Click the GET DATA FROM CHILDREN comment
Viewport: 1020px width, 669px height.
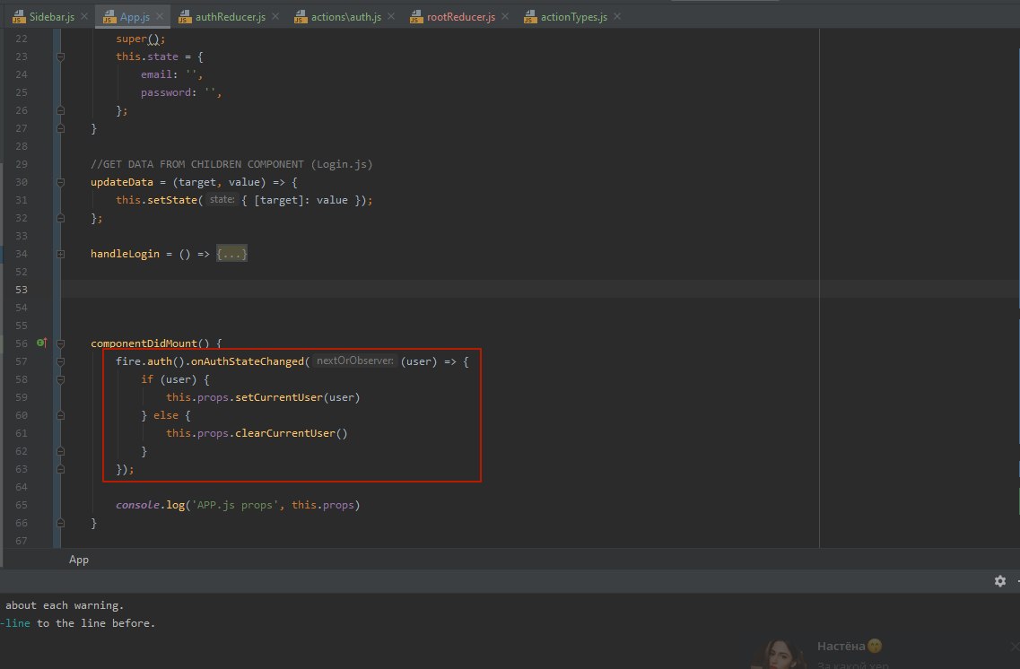pos(231,164)
